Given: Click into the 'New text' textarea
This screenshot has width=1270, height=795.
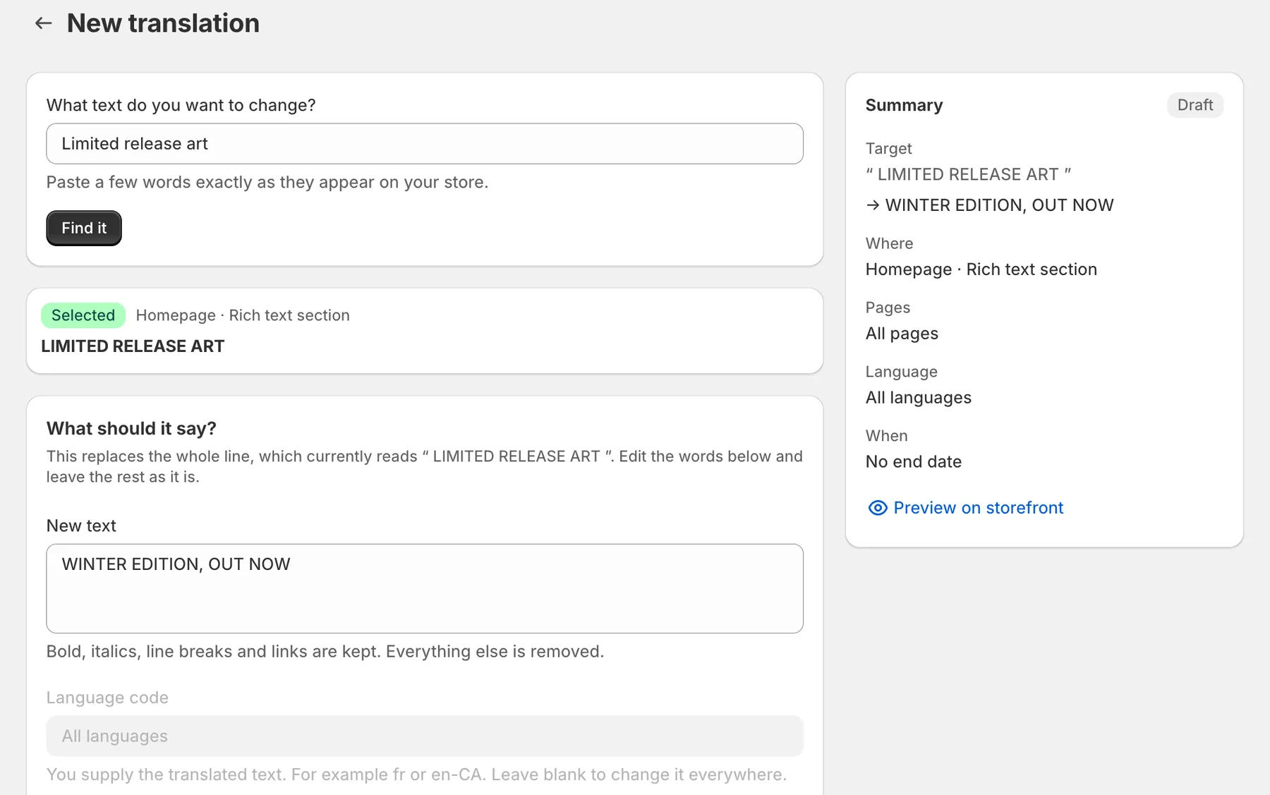Looking at the screenshot, I should coord(425,588).
